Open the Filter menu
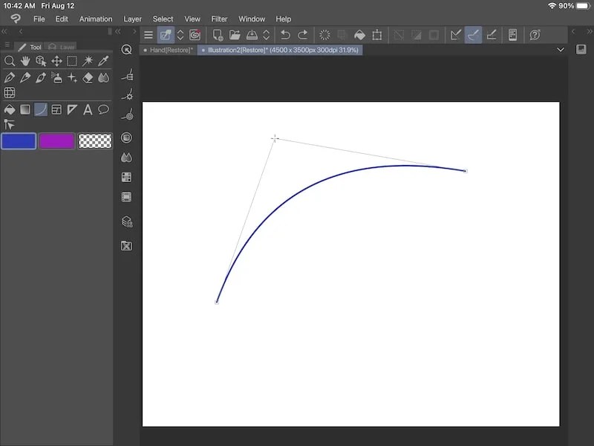The image size is (594, 446). 219,19
